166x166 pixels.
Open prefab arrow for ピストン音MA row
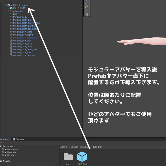click(x=81, y=8)
